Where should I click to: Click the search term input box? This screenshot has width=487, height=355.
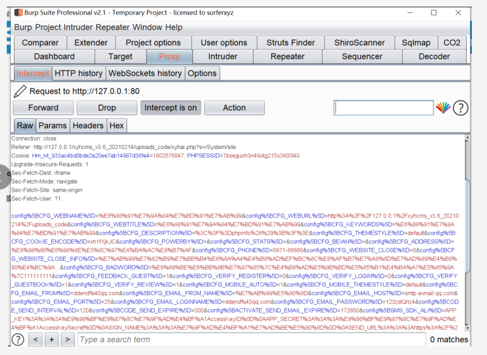pos(250,339)
